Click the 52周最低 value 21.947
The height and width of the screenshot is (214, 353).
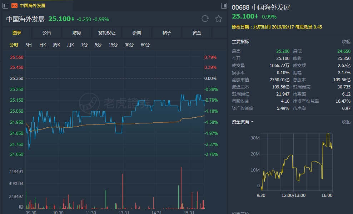(283, 94)
